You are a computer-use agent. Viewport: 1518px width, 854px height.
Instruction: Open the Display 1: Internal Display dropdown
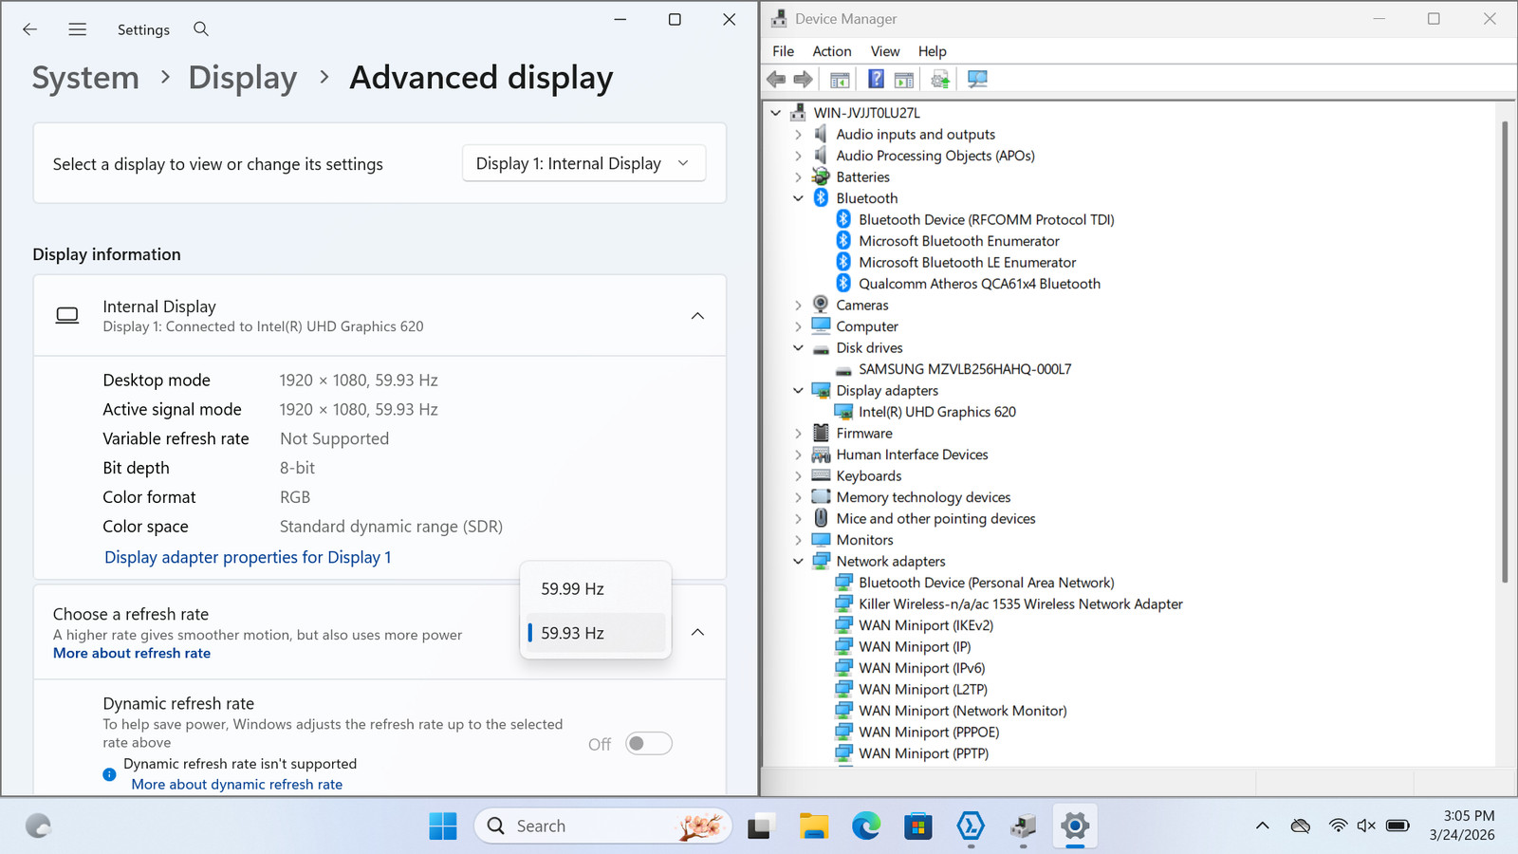pos(584,163)
